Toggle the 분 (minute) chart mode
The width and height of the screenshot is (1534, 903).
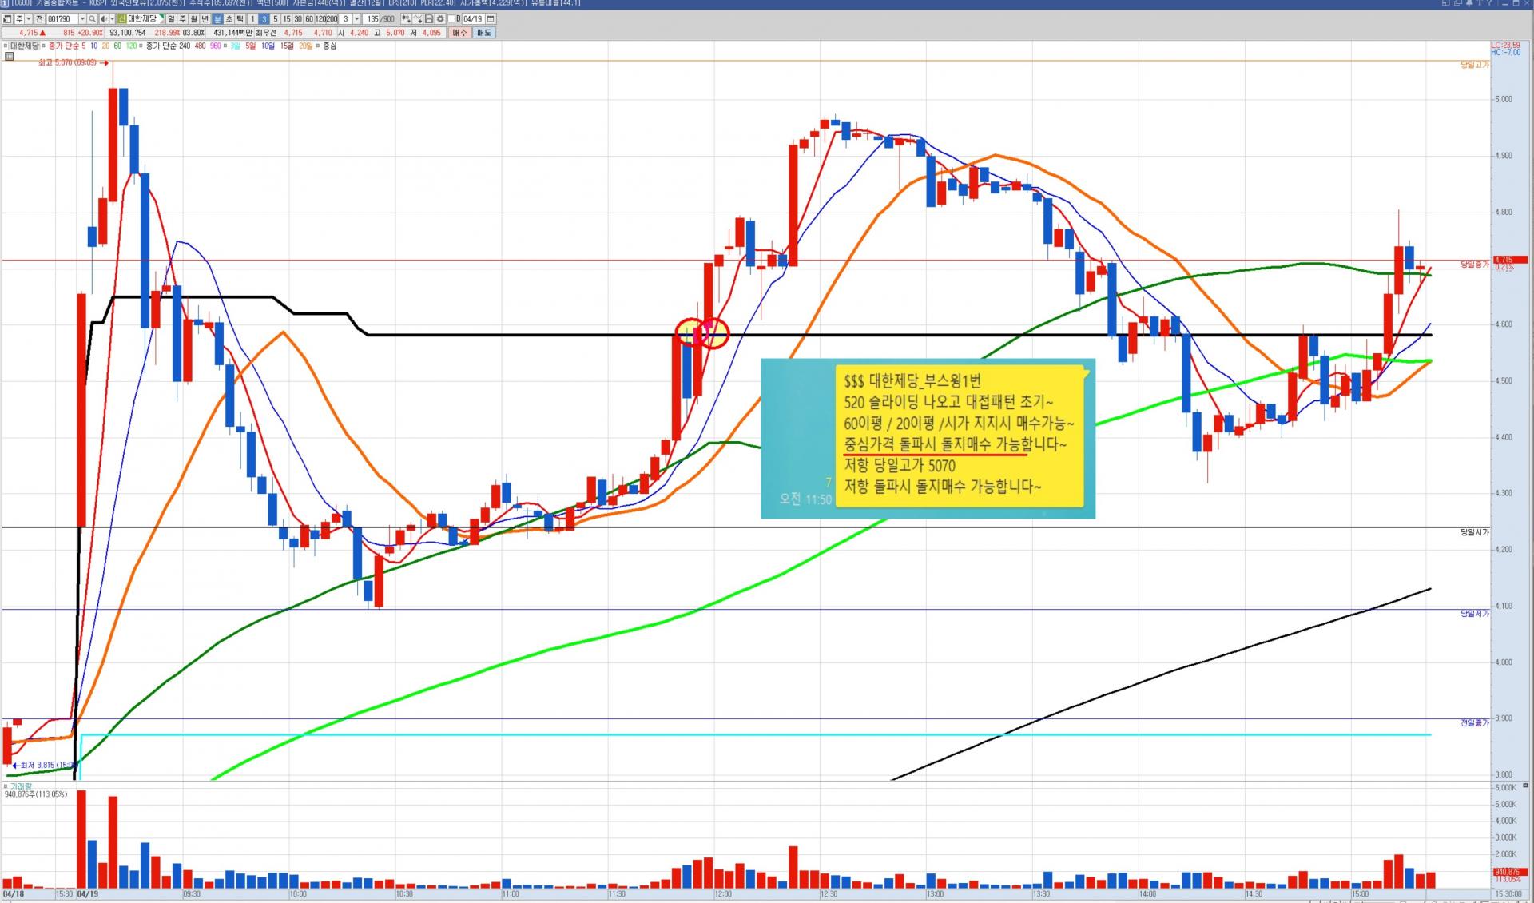[x=217, y=18]
